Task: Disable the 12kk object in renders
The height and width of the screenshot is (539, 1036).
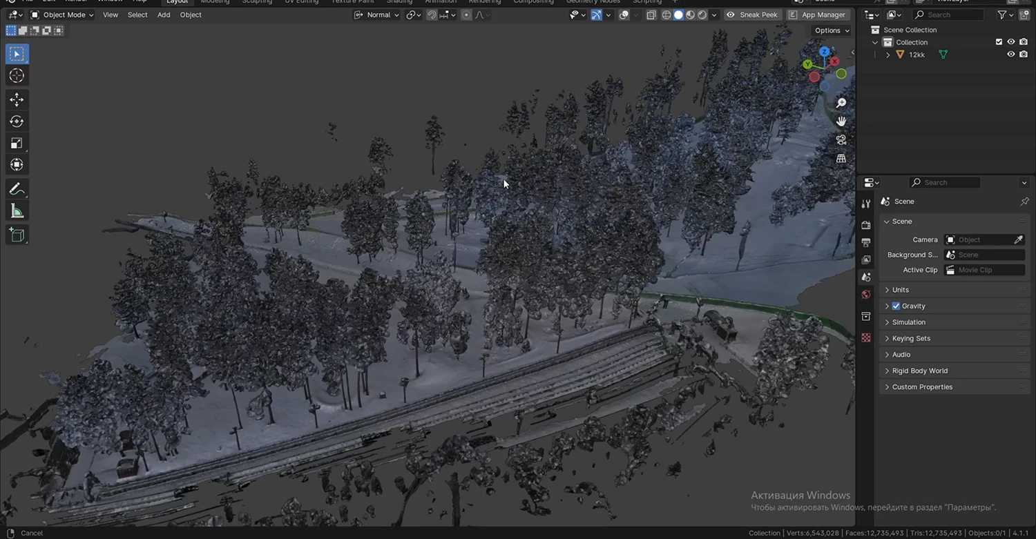Action: pos(1024,55)
